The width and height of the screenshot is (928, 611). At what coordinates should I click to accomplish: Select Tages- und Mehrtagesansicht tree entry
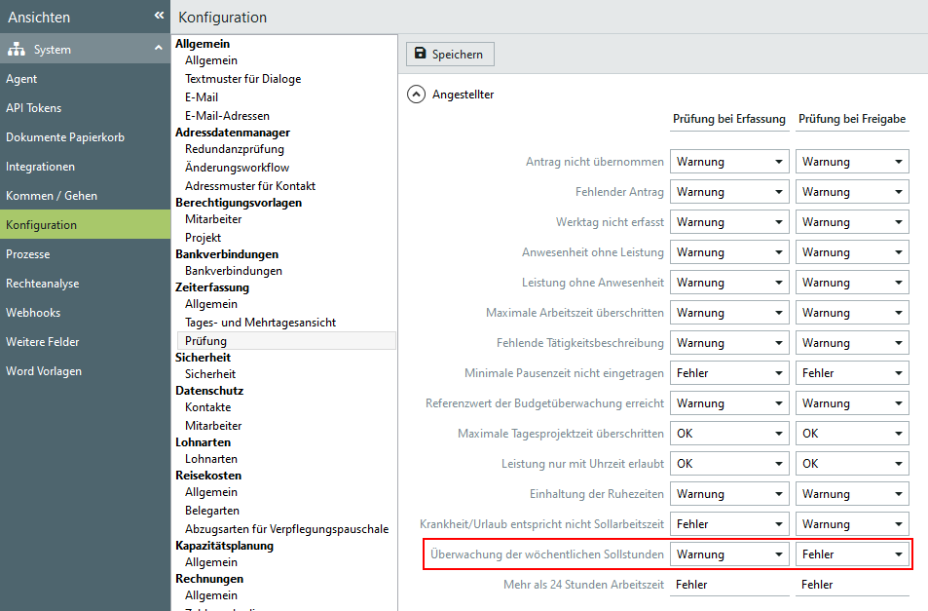[x=260, y=322]
